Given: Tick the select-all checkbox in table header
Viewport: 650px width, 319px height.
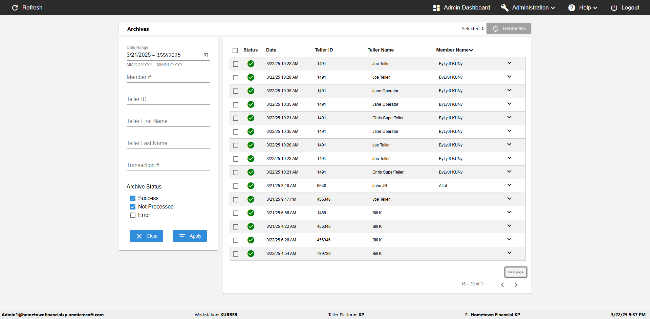Looking at the screenshot, I should pyautogui.click(x=235, y=51).
